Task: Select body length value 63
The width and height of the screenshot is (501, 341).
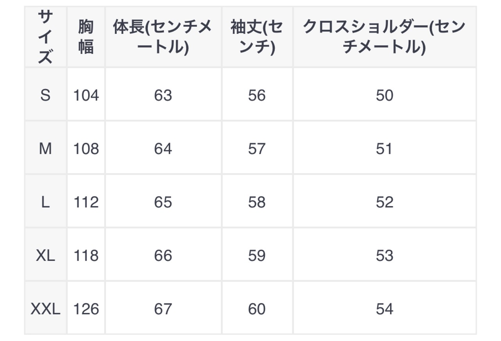Action: (163, 95)
